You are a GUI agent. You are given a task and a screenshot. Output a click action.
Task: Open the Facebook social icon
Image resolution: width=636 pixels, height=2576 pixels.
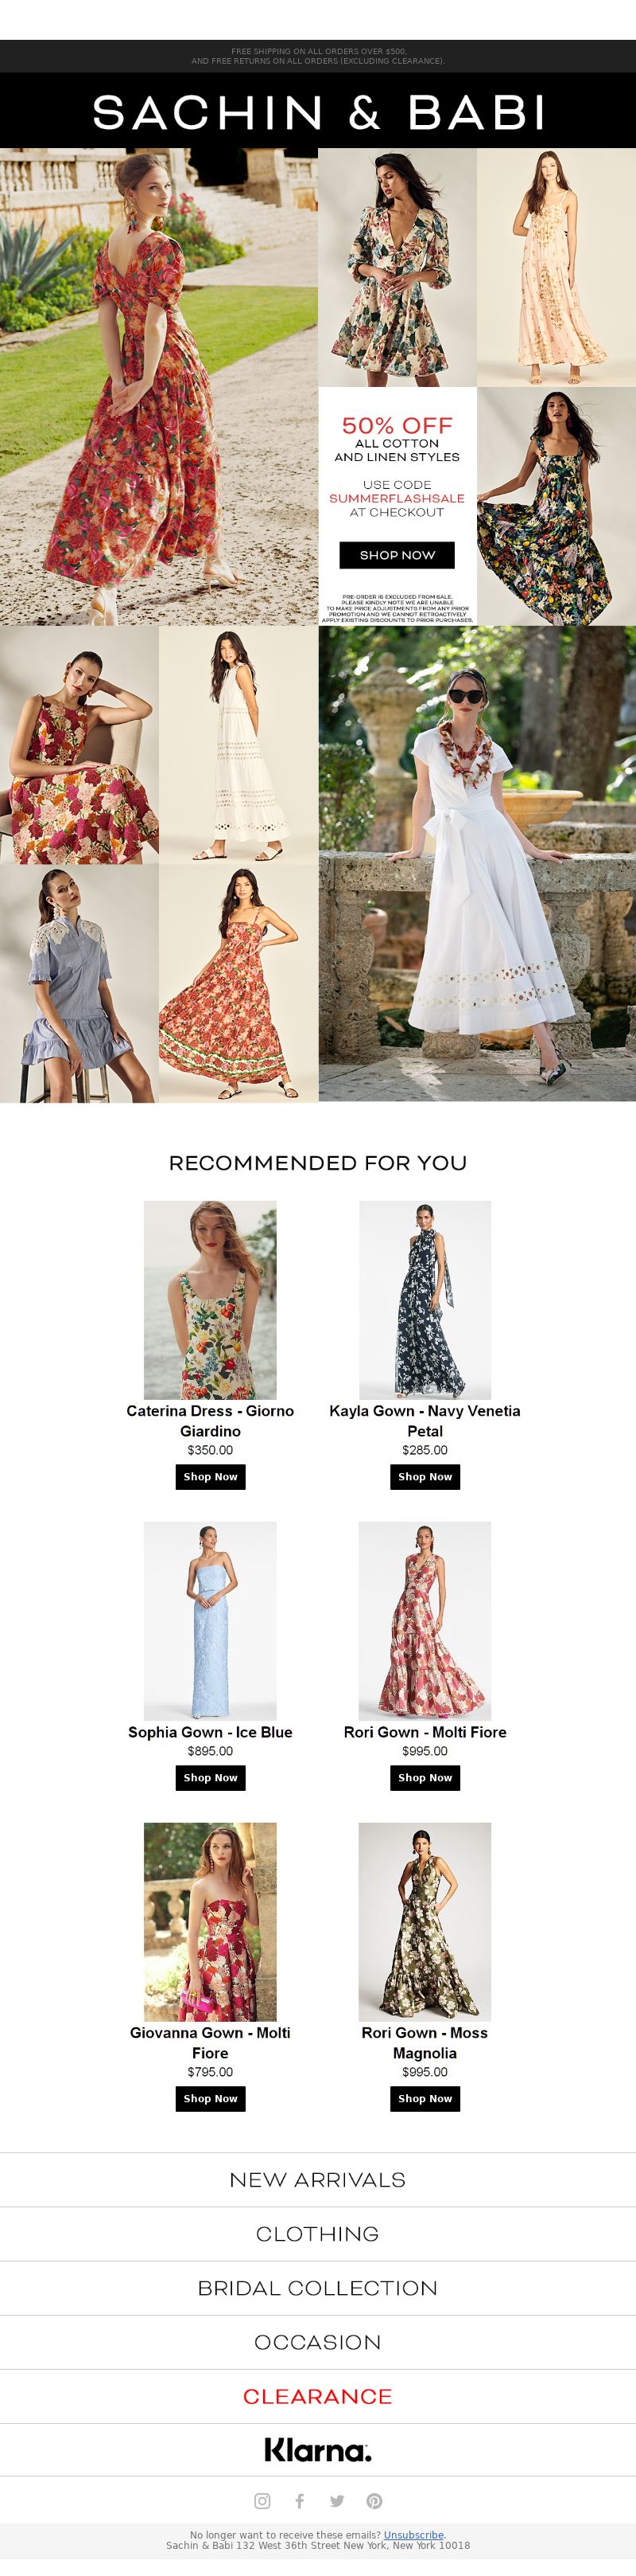click(300, 2501)
